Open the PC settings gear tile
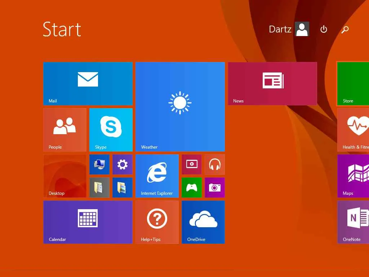This screenshot has height=277, width=369. tap(123, 164)
